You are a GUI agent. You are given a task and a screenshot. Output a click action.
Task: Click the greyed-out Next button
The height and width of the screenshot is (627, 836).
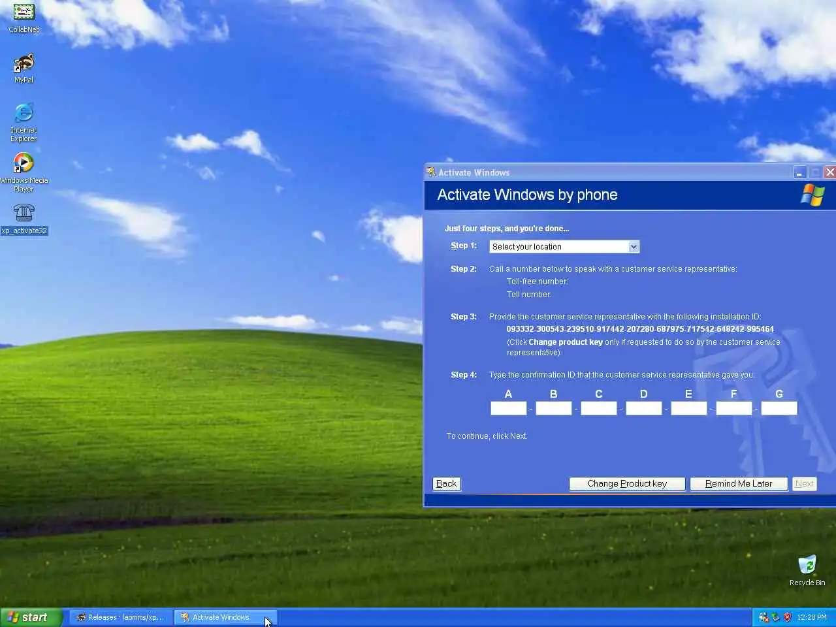pyautogui.click(x=804, y=484)
